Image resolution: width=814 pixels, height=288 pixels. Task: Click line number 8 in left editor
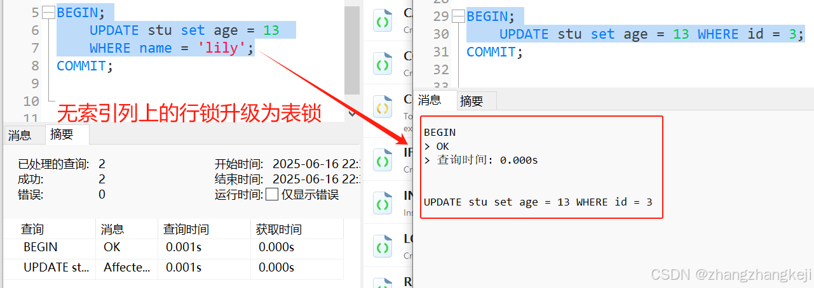coord(34,66)
